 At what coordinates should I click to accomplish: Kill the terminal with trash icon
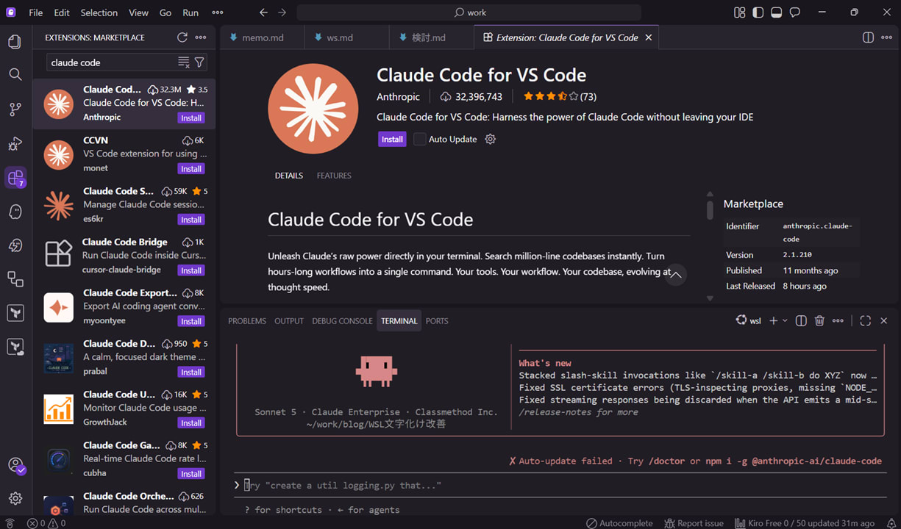tap(819, 321)
